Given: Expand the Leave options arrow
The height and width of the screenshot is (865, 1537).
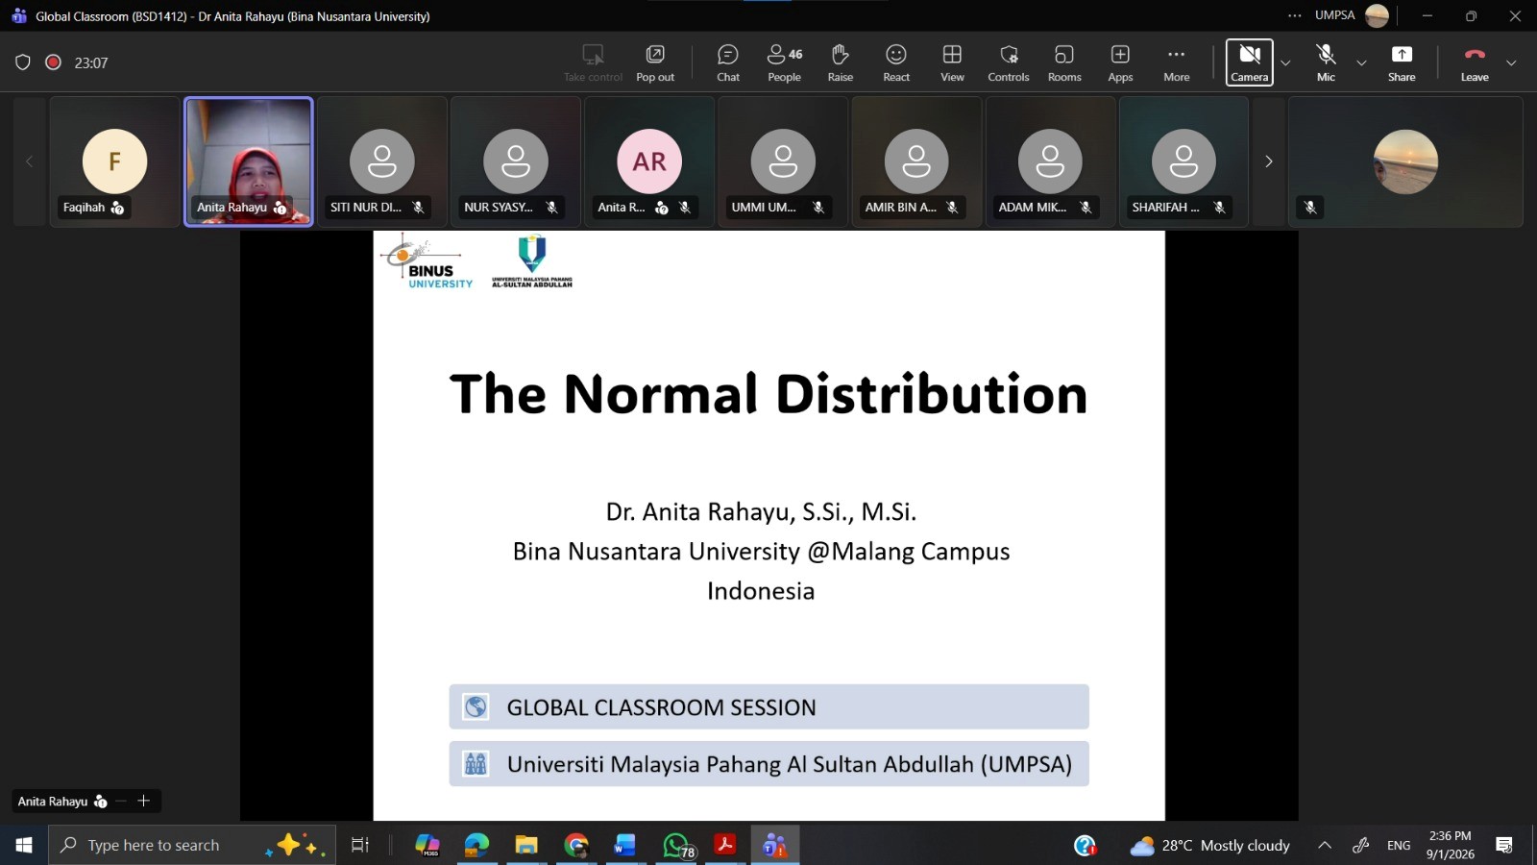Looking at the screenshot, I should pyautogui.click(x=1511, y=63).
